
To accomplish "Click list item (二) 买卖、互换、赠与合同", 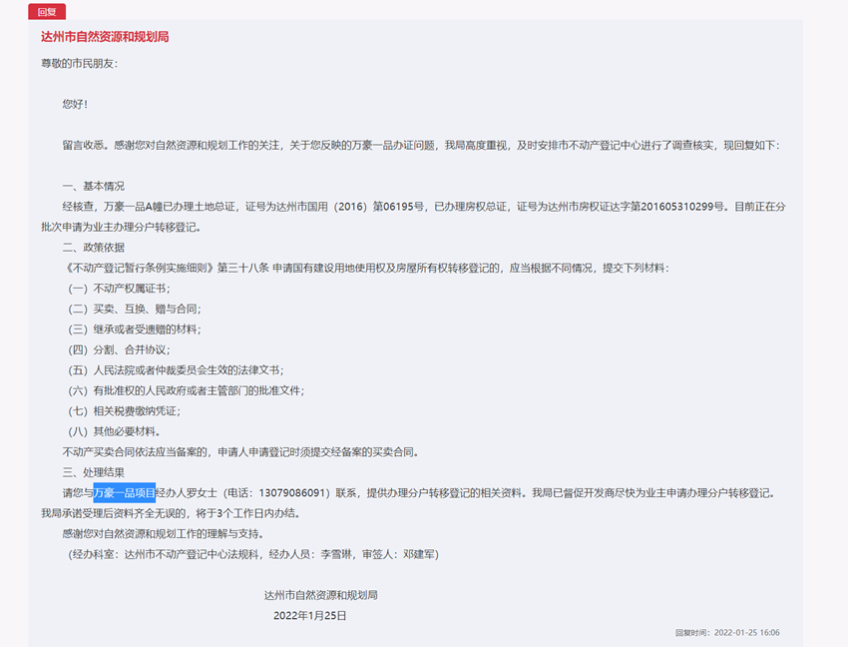I will click(x=135, y=309).
